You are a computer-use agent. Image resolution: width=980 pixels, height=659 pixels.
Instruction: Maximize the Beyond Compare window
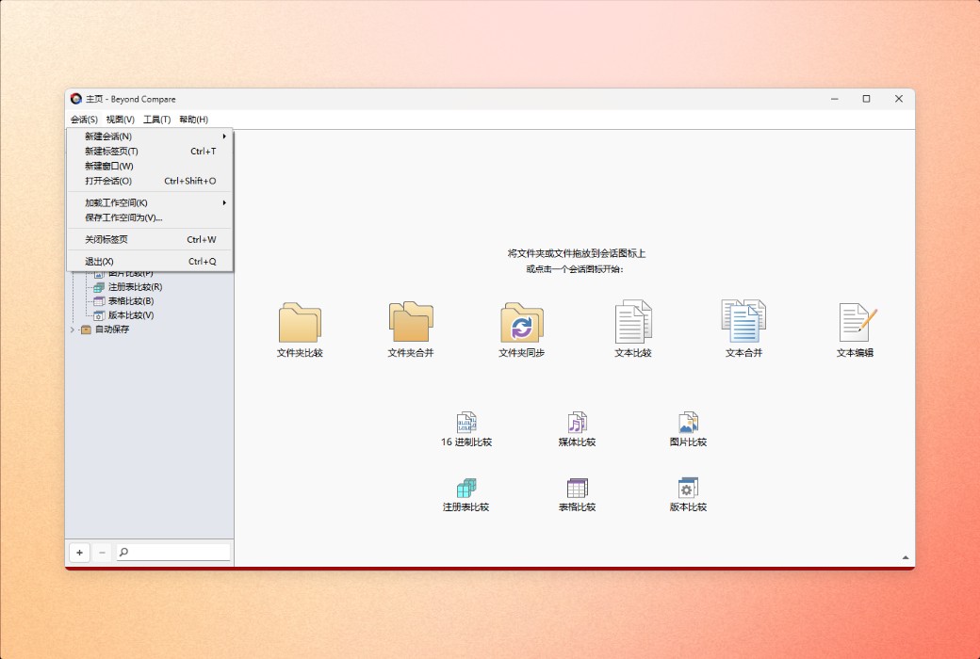tap(866, 99)
